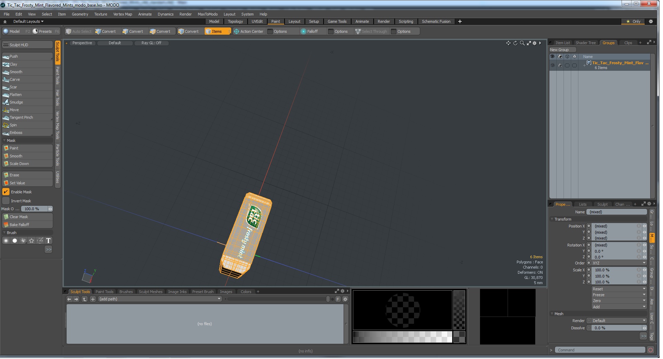This screenshot has height=359, width=663.
Task: Click the Perspective viewport button
Action: (82, 43)
